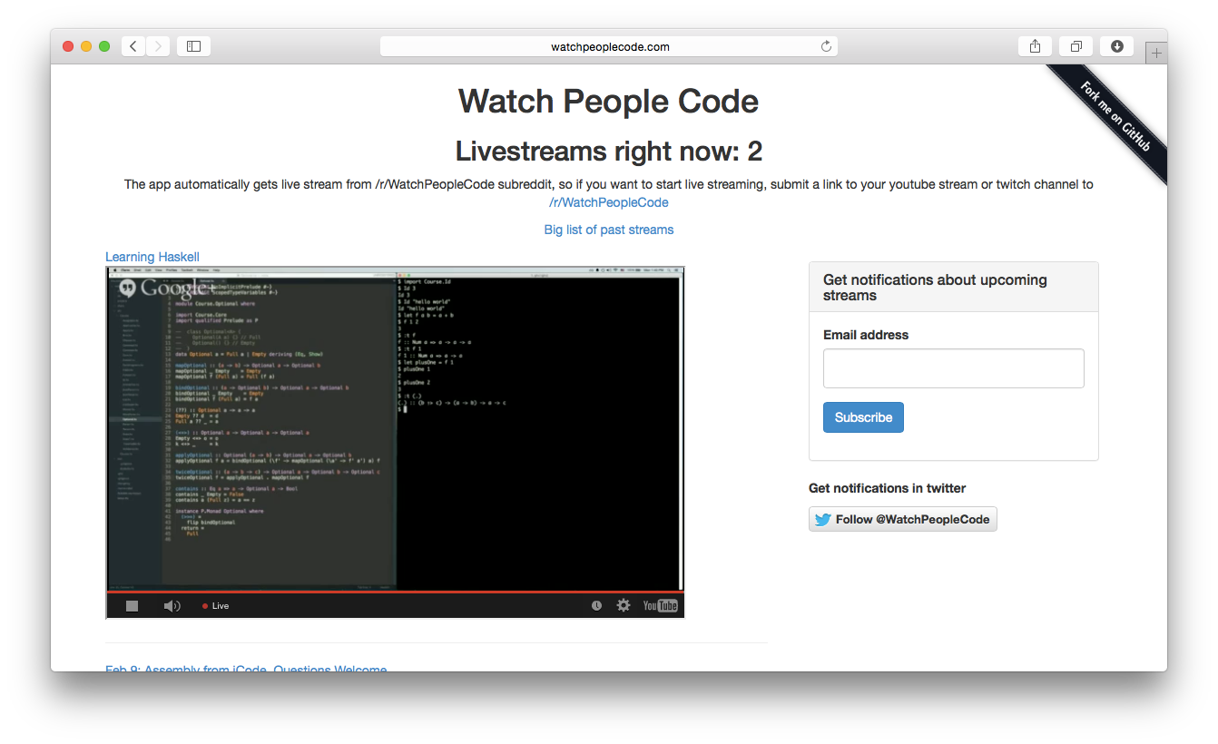This screenshot has width=1218, height=744.
Task: Toggle the Safari sidebar
Action: pyautogui.click(x=193, y=46)
